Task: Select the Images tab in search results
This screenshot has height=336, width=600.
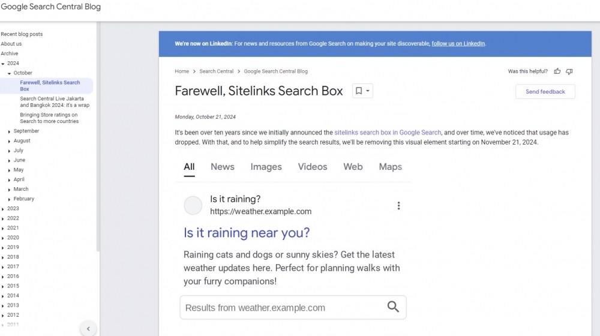Action: pyautogui.click(x=266, y=167)
